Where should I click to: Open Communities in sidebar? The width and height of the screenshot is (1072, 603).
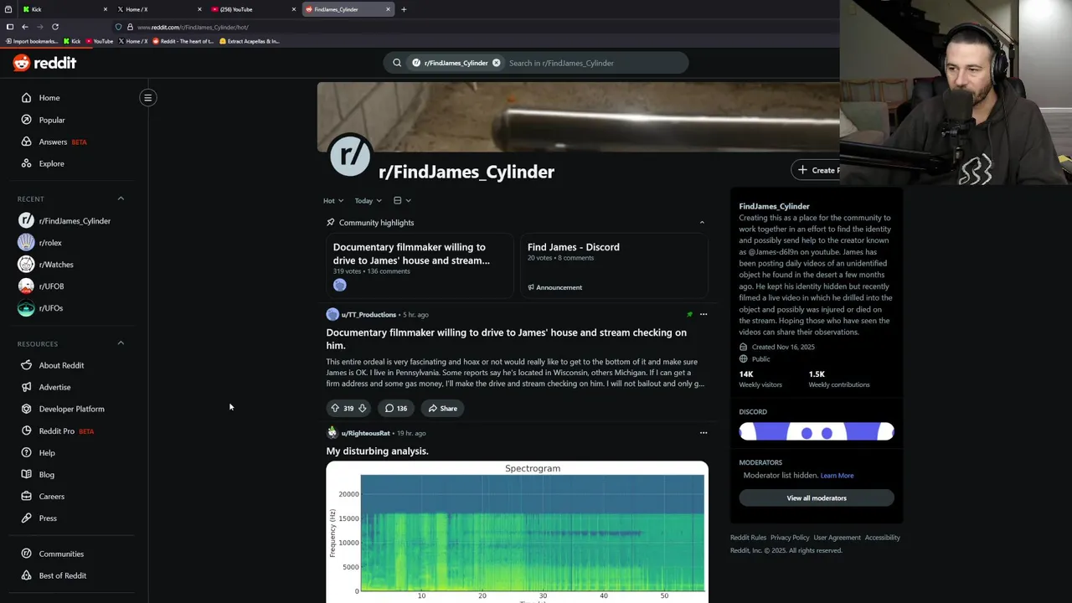point(61,554)
